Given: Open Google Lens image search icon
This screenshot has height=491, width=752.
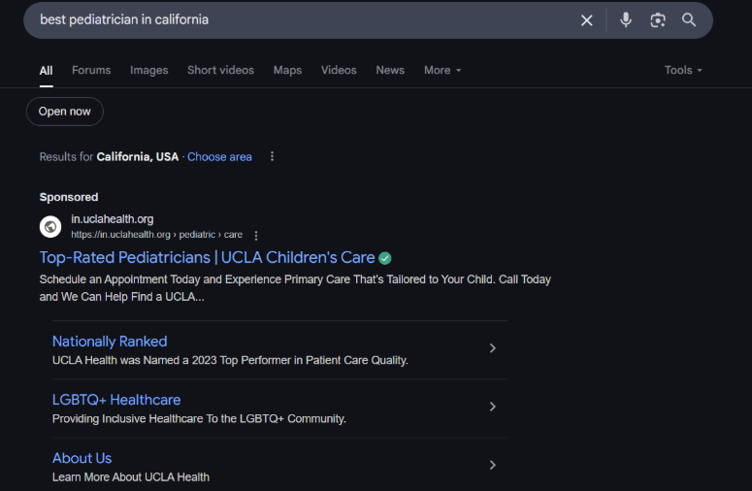Looking at the screenshot, I should tap(658, 20).
